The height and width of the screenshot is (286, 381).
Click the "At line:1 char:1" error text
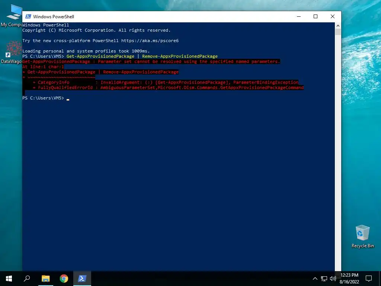(43, 67)
